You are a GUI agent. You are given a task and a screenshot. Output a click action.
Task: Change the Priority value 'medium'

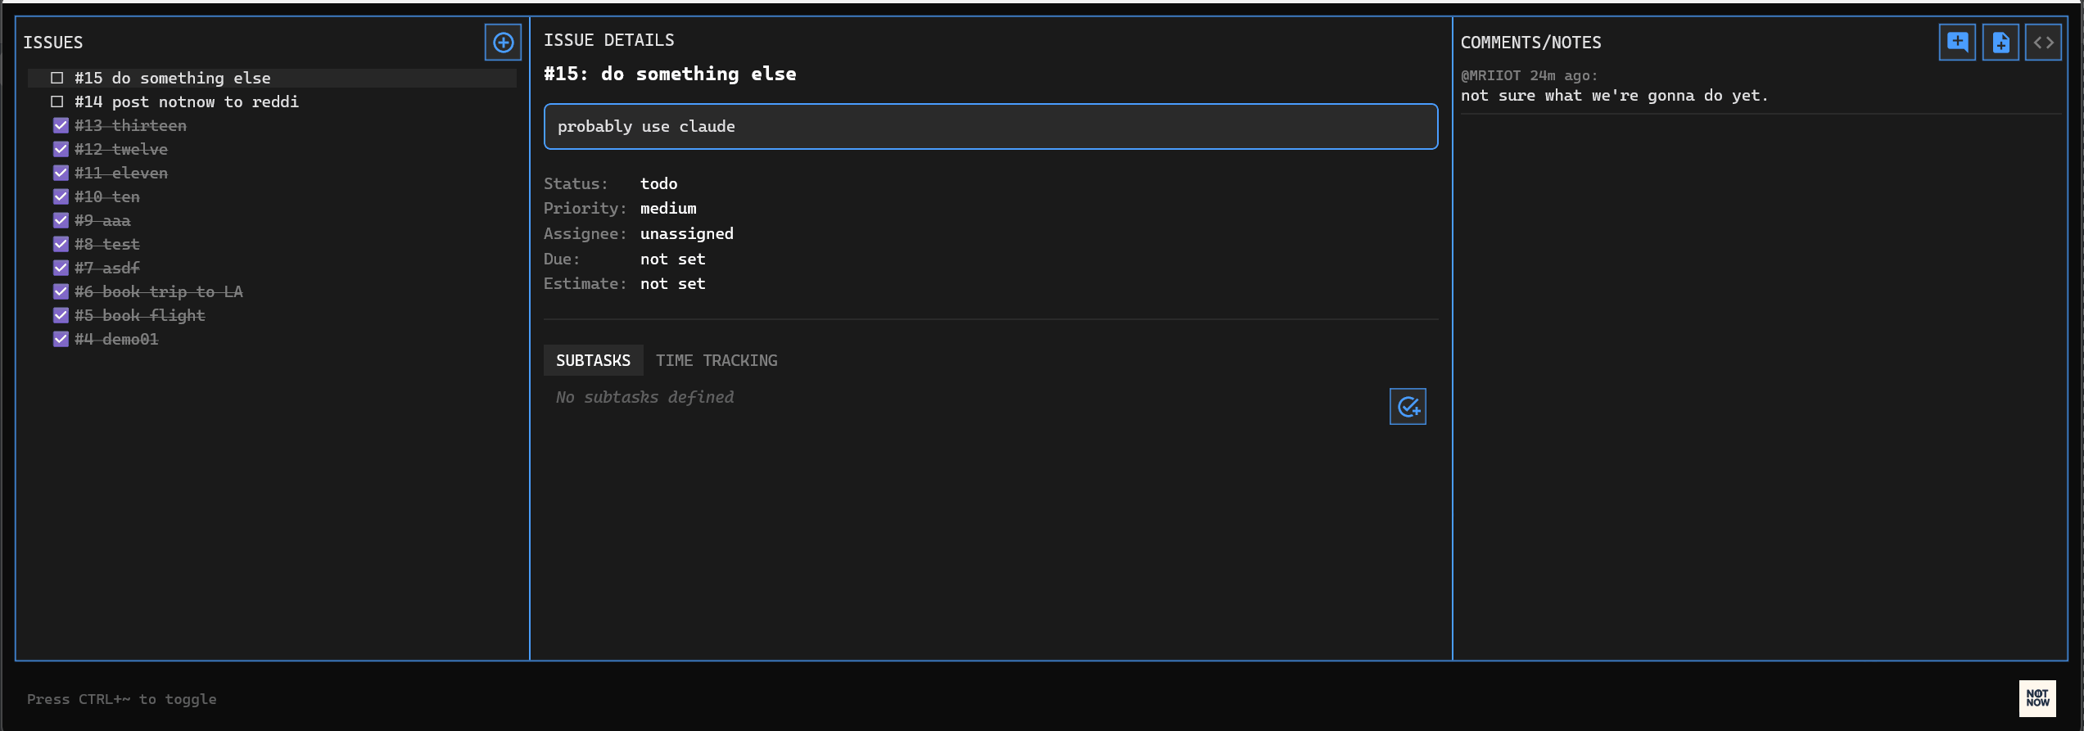click(x=668, y=209)
